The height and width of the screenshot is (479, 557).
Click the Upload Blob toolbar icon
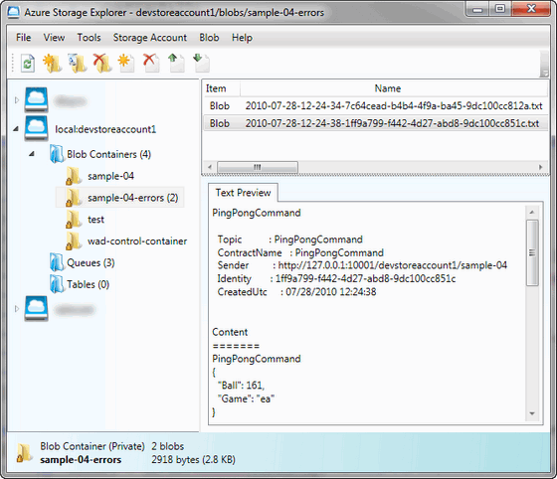(176, 64)
